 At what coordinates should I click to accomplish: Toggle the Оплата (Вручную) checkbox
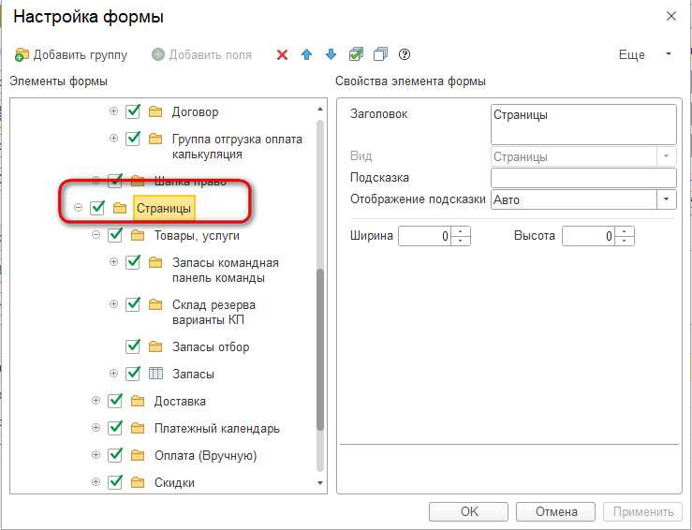pos(115,454)
